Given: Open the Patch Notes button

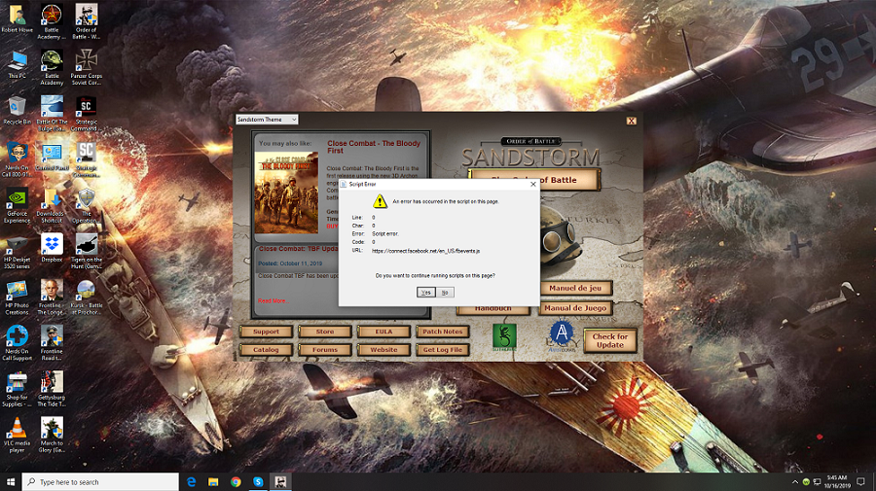Looking at the screenshot, I should [x=443, y=332].
